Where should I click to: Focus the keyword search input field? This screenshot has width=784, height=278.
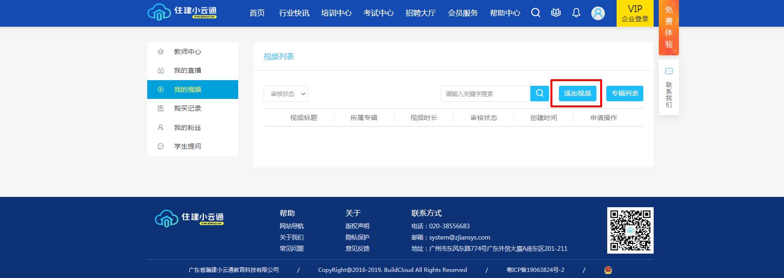[485, 94]
